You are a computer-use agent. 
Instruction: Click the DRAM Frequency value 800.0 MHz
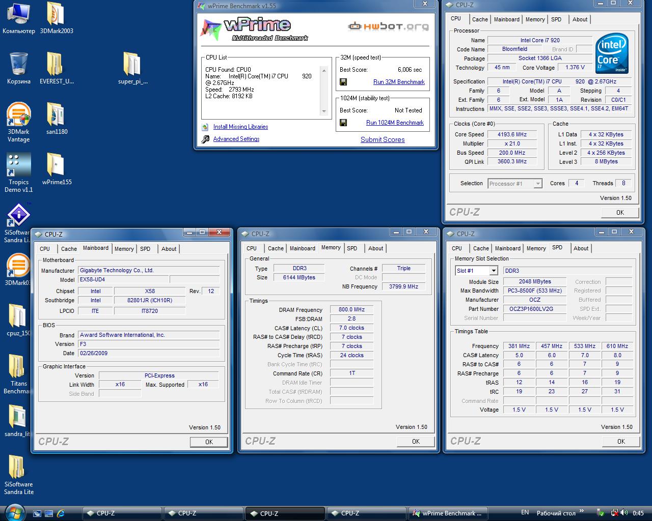click(x=351, y=309)
